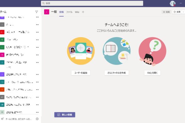Open more options for the pale green 20 team
The height and width of the screenshot is (123, 185).
[x=37, y=112]
